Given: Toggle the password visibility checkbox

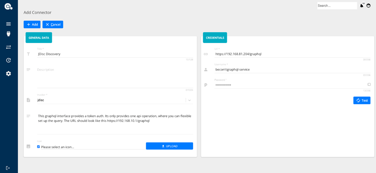Looking at the screenshot, I should [369, 85].
